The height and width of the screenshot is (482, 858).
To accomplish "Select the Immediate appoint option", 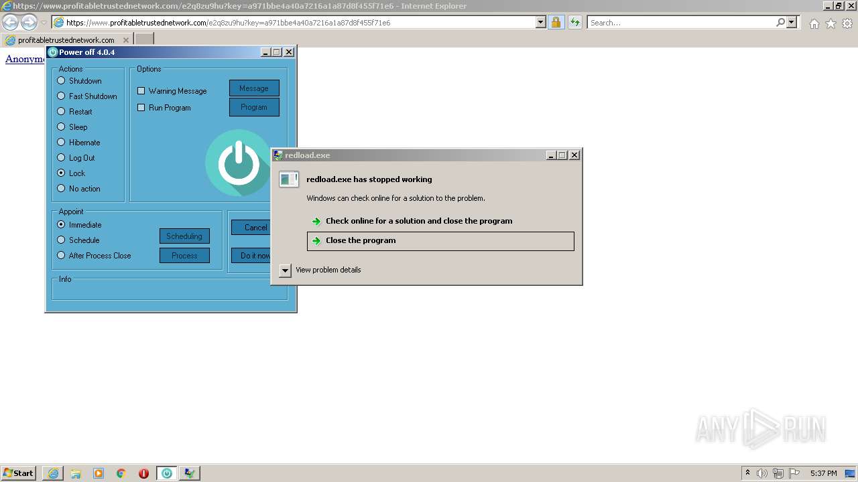I will click(79, 225).
